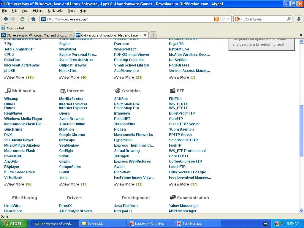View More Graphics programs (32)

[x=128, y=184]
